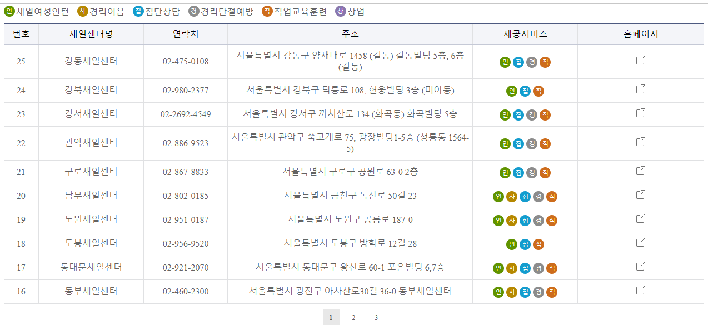Click phone number 02-886-9523
This screenshot has height=325, width=708.
click(x=186, y=143)
